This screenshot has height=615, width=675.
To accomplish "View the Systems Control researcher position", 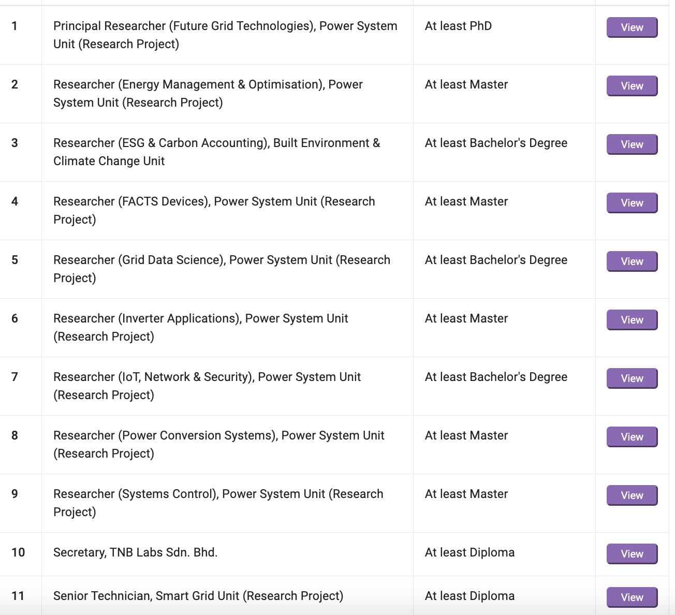I will (632, 495).
